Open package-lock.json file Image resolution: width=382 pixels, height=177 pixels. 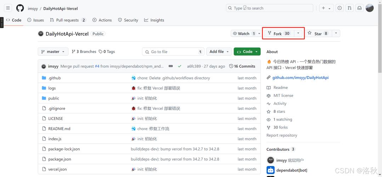pyautogui.click(x=64, y=149)
